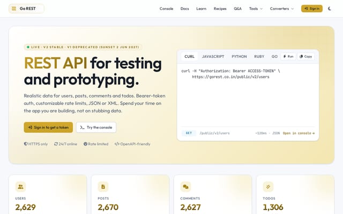Follow the Open in console link
The image size is (343, 214).
coord(299,133)
